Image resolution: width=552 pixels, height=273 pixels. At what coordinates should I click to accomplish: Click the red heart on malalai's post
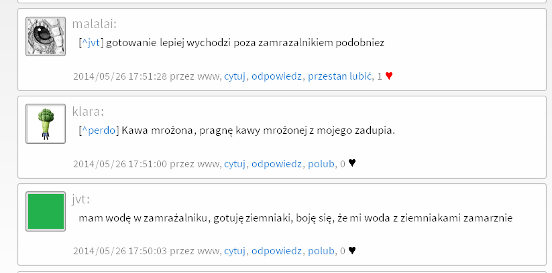388,76
